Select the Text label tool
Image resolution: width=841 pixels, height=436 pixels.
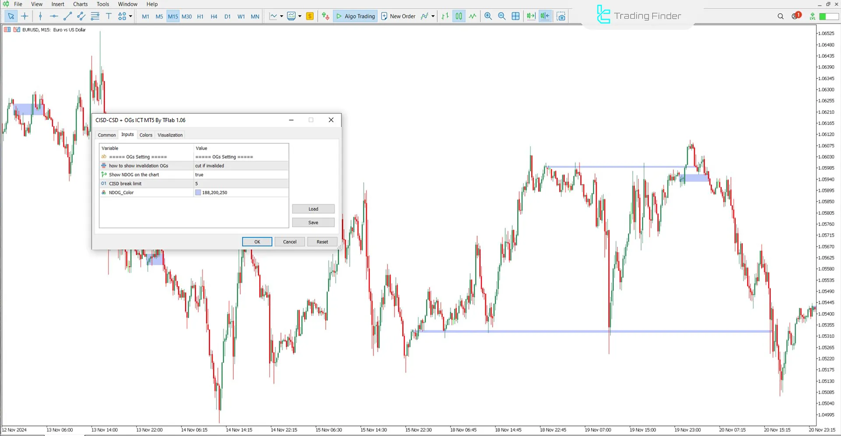coord(109,16)
